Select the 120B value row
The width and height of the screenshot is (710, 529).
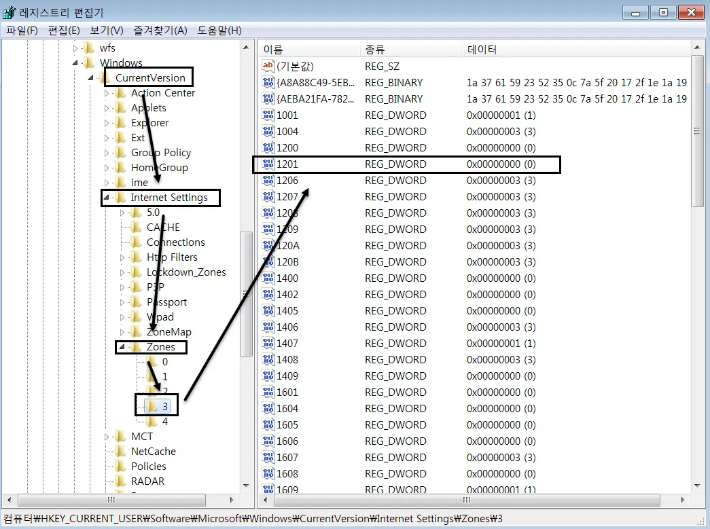[475, 261]
